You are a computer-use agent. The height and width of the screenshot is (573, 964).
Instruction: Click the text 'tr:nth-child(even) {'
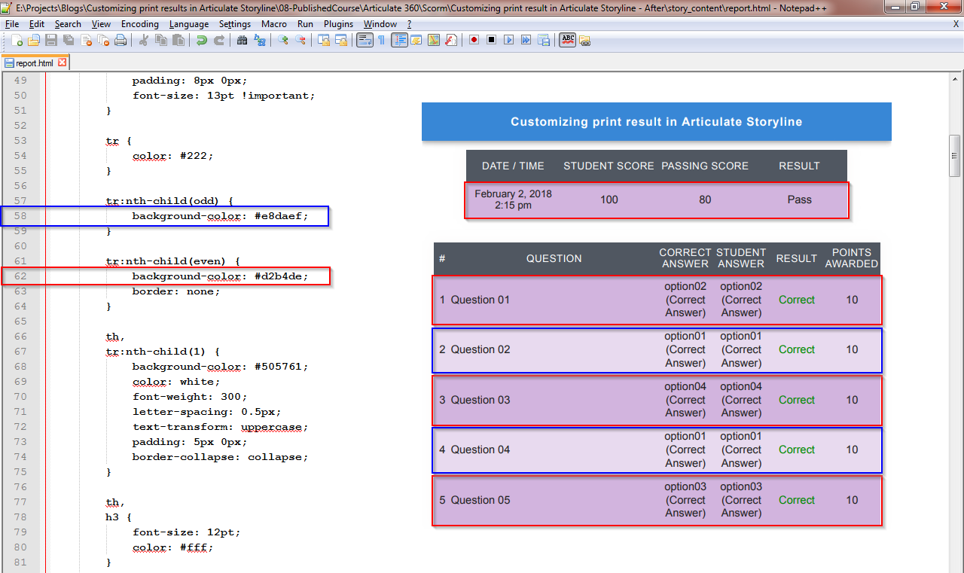coord(172,261)
